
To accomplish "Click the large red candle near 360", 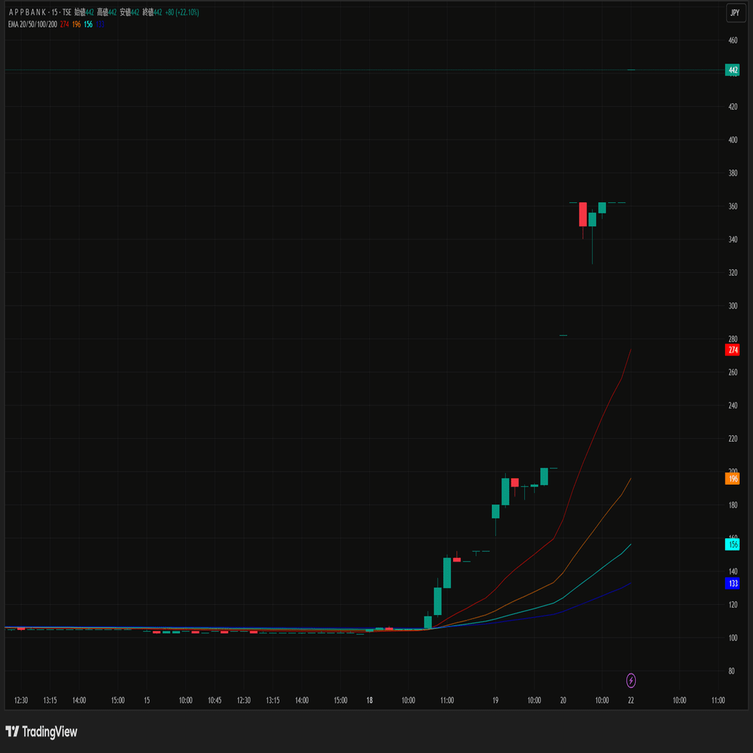I will point(582,214).
